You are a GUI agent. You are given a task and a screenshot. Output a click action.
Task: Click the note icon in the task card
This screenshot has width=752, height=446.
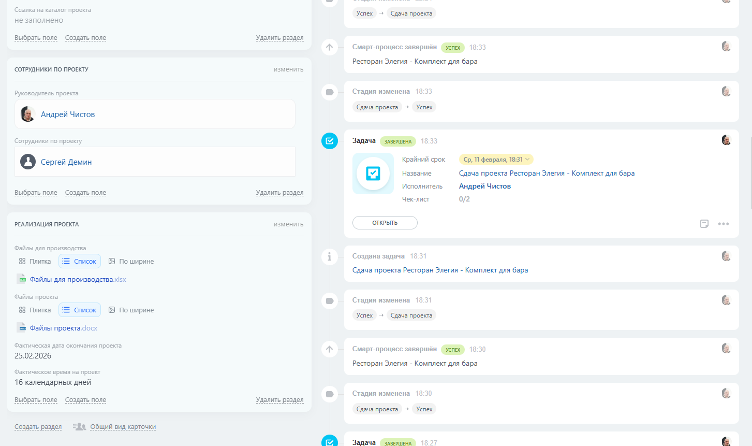click(x=704, y=224)
